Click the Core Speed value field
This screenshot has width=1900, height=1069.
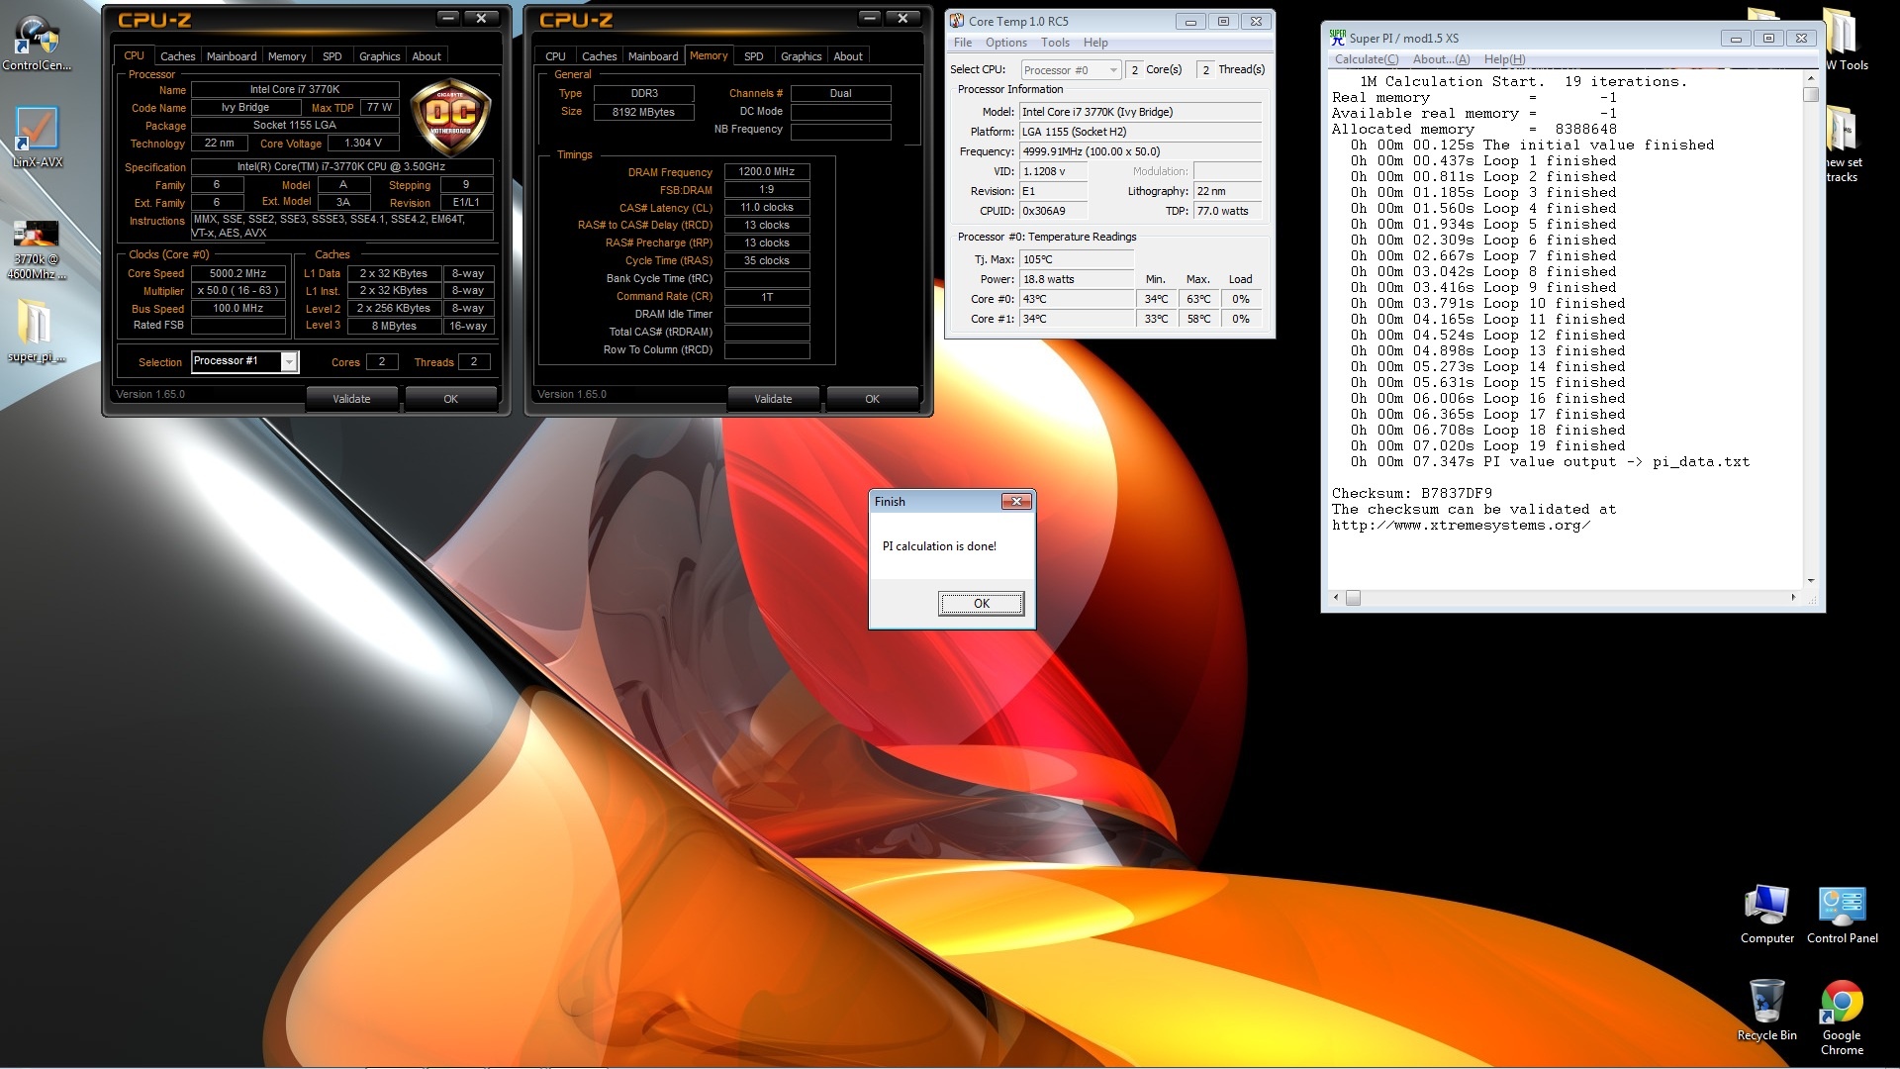click(238, 273)
